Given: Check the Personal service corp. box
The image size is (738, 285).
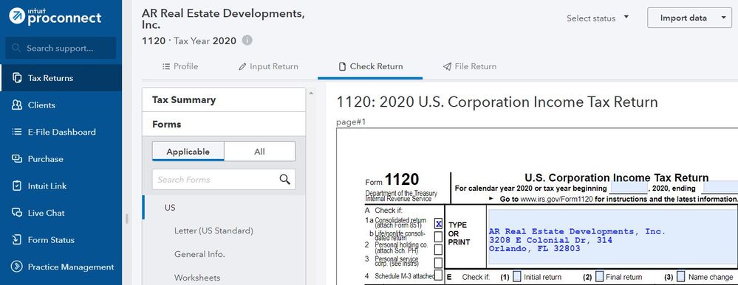Looking at the screenshot, I should [438, 262].
